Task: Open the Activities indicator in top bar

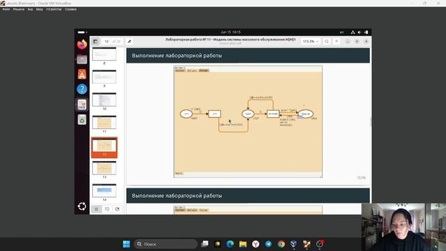Action: coord(82,32)
